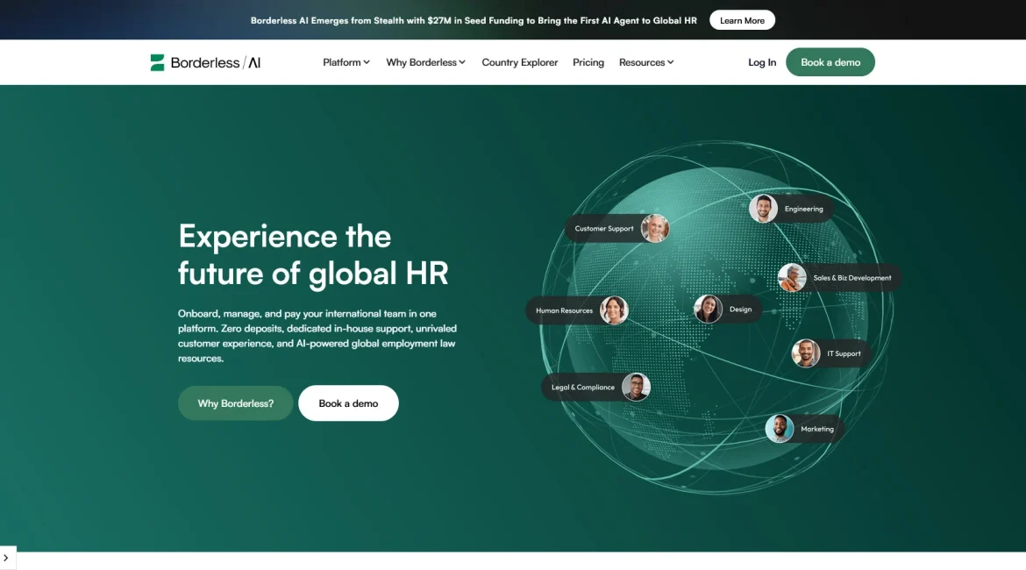Viewport: 1026px width, 570px height.
Task: Open the Platform dropdown menu
Action: pos(346,62)
